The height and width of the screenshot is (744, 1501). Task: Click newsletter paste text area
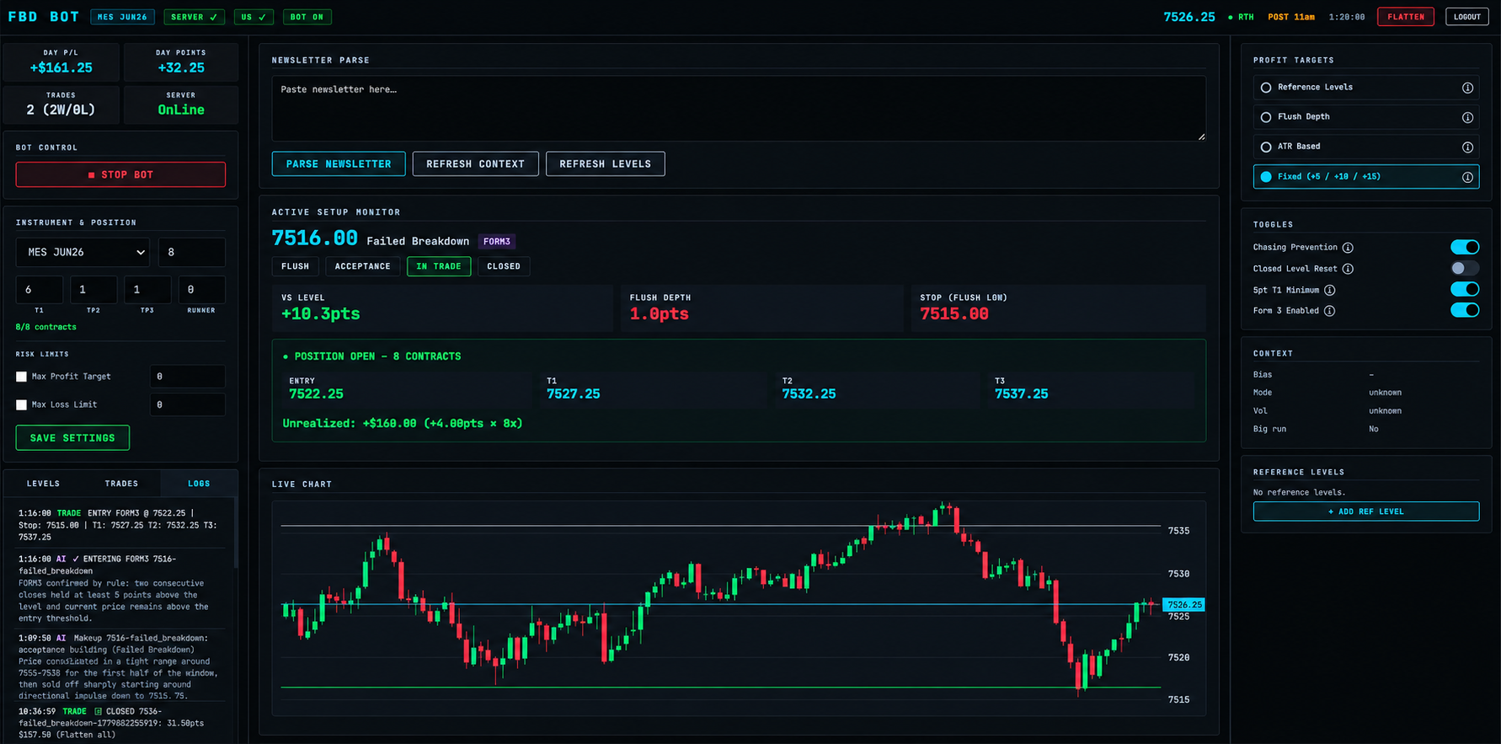coord(739,109)
